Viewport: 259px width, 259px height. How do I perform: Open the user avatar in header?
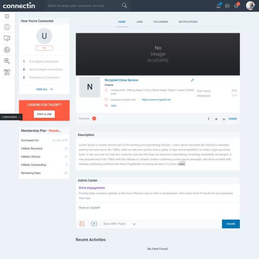250,6
